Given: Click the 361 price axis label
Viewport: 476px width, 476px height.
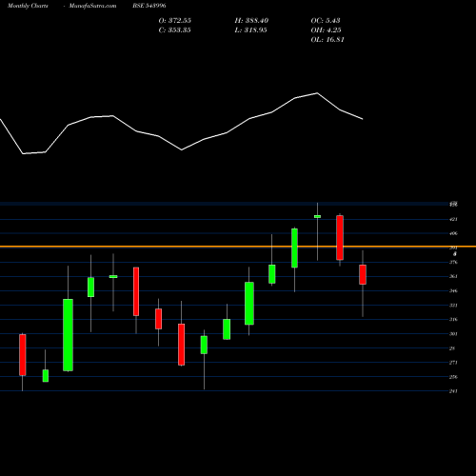Looking at the screenshot, I should click(x=453, y=276).
